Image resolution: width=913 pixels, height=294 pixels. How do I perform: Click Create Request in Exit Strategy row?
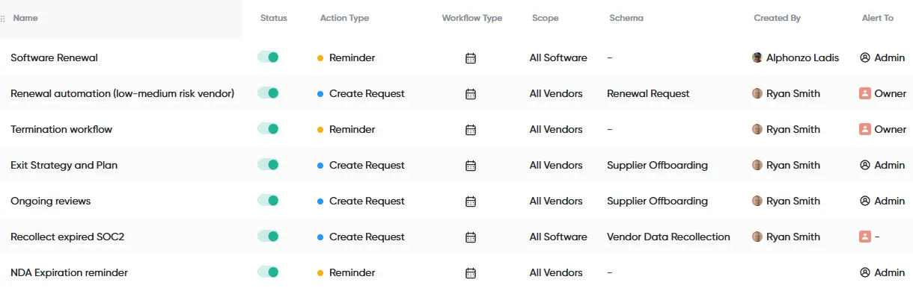[x=367, y=165]
